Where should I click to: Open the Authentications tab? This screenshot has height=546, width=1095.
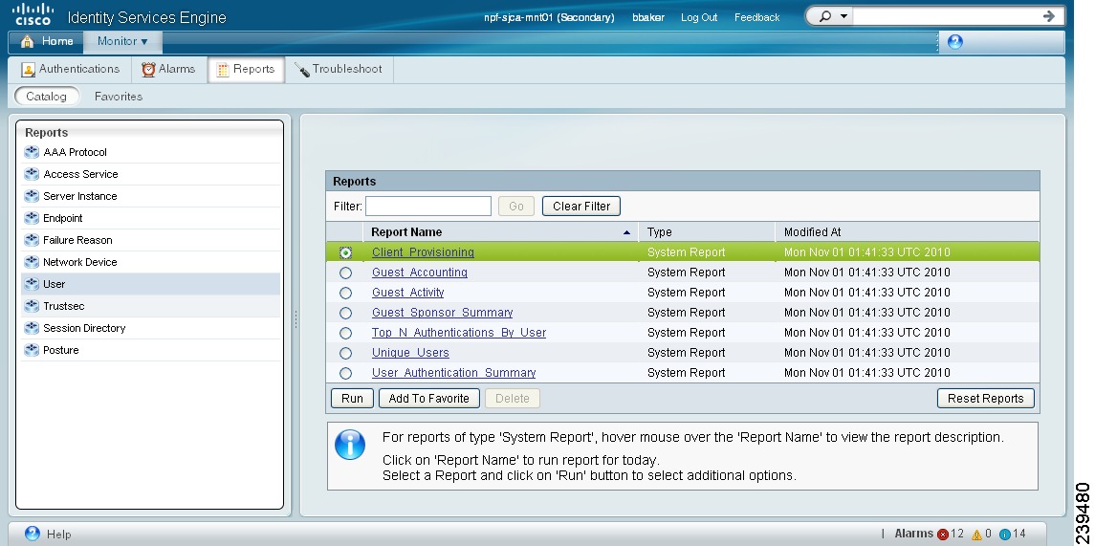coord(71,69)
